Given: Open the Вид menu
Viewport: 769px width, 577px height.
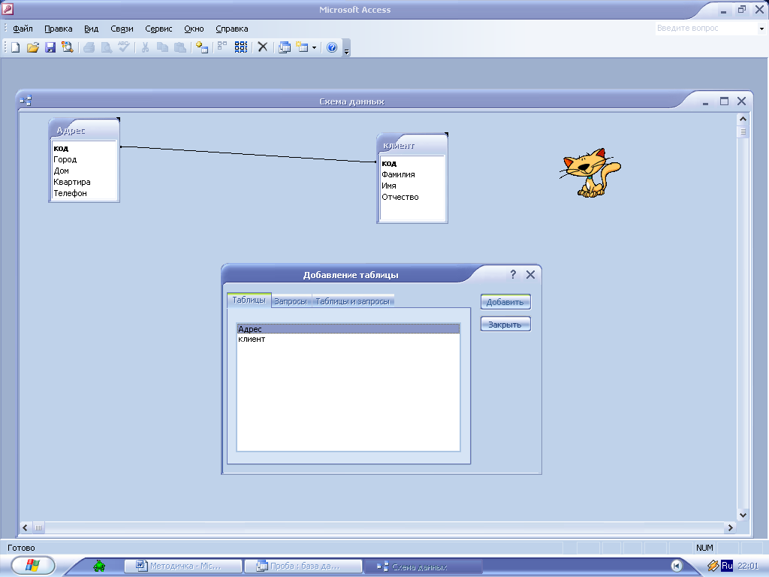Looking at the screenshot, I should click(x=91, y=29).
